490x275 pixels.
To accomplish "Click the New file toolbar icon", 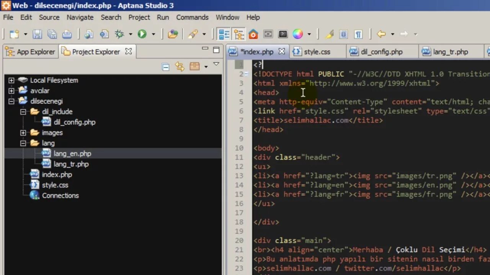I will pyautogui.click(x=14, y=34).
